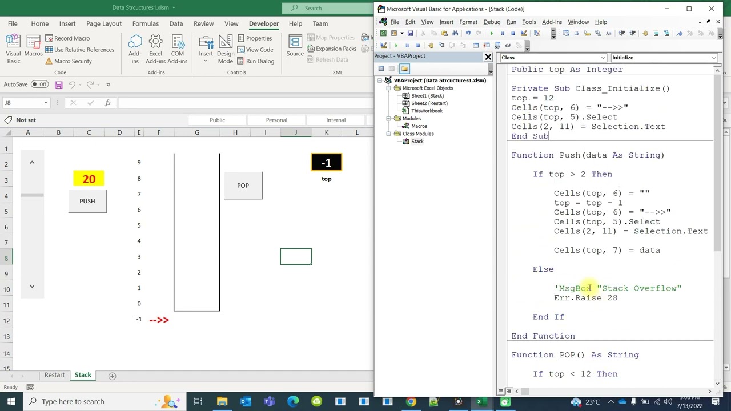Expand the Insert controls dropdown

206,49
